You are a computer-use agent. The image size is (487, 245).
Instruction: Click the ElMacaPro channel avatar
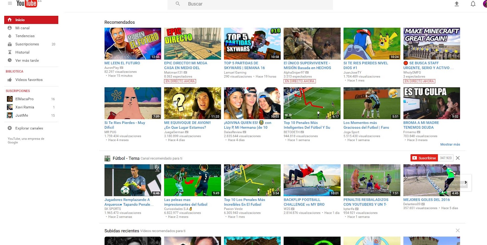[x=10, y=99]
